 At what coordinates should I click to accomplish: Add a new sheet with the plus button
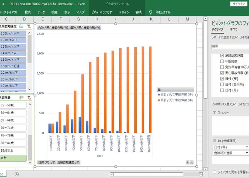[x=17, y=174]
